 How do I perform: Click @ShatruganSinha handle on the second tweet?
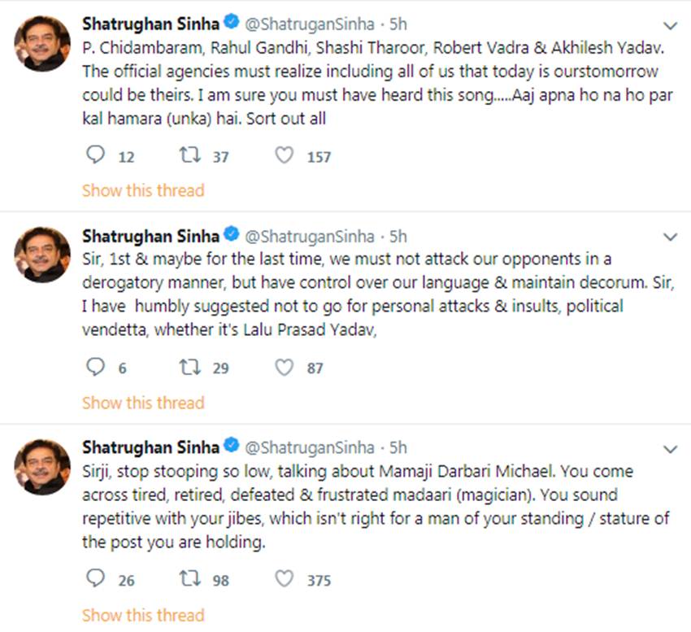coord(310,237)
